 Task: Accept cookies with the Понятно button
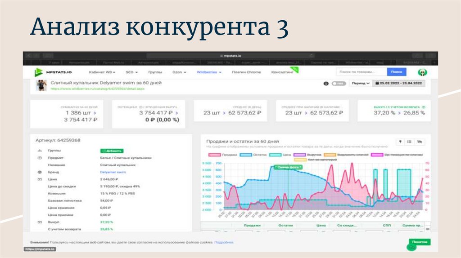pos(420,242)
